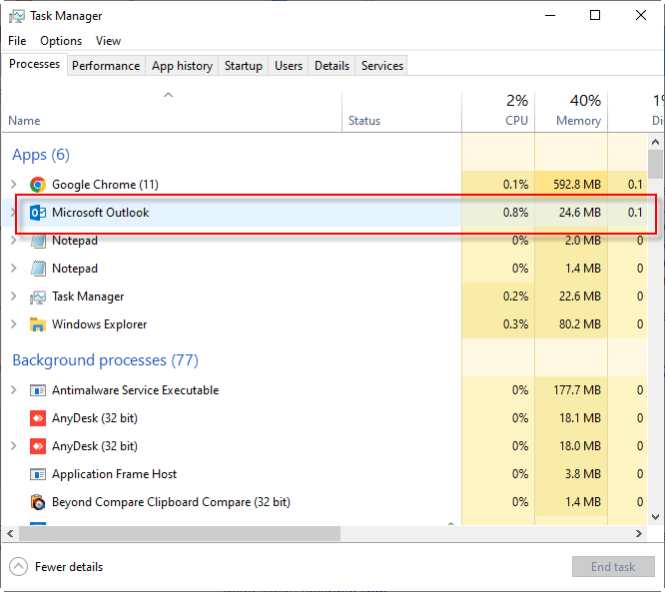Click the Microsoft Outlook icon
This screenshot has width=665, height=592.
(x=38, y=213)
